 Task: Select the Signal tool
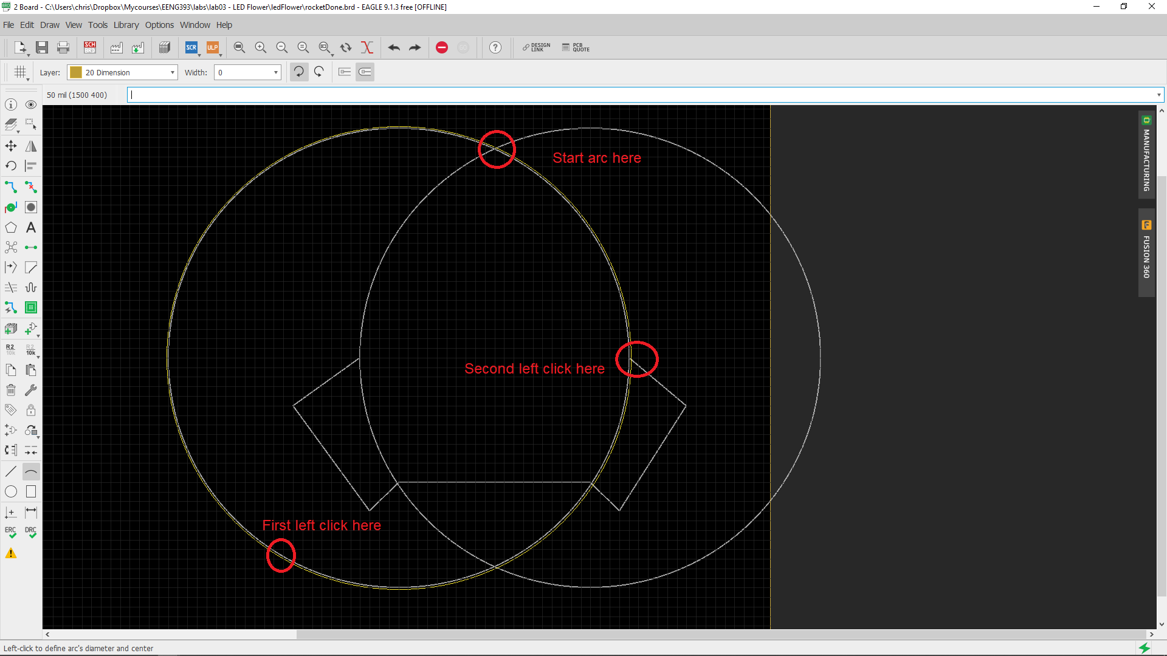[31, 247]
